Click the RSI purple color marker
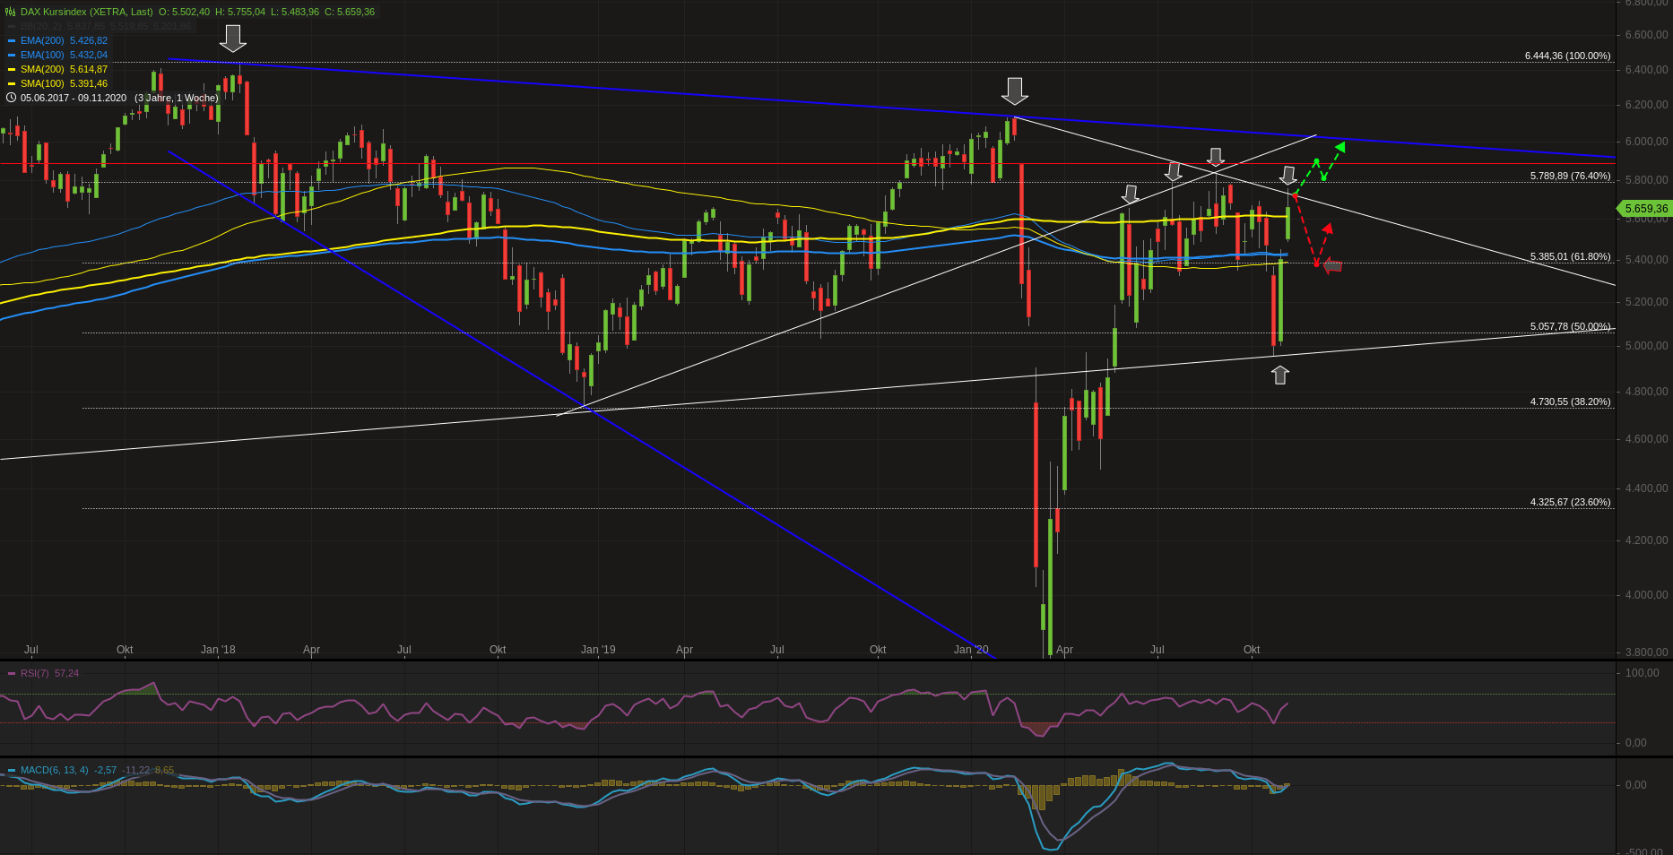The image size is (1673, 855). click(12, 673)
